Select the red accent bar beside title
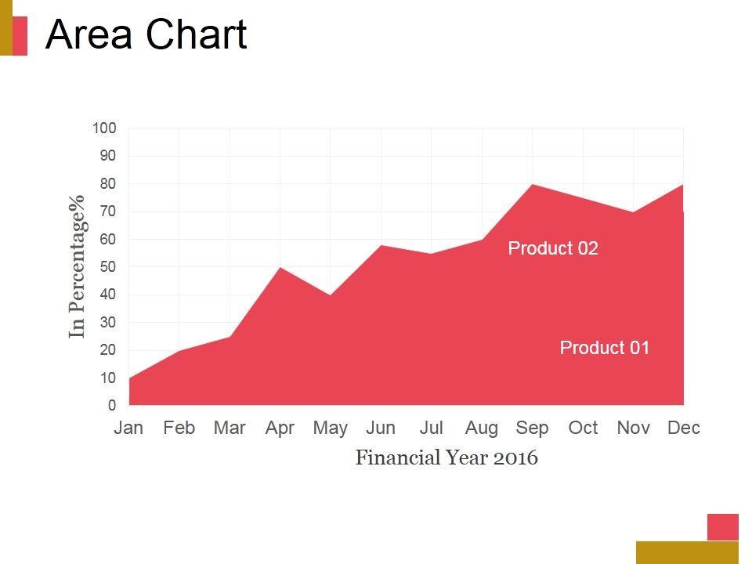 point(20,36)
